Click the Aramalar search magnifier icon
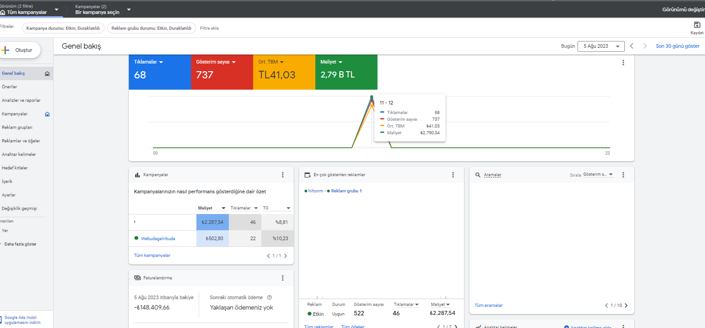This screenshot has height=328, width=705. point(478,175)
